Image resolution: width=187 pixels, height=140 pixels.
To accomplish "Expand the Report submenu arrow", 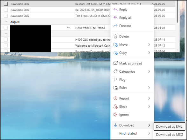I will [149, 98].
